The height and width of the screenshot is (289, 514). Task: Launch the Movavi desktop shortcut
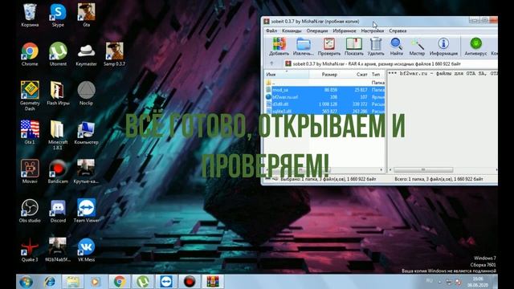click(30, 171)
